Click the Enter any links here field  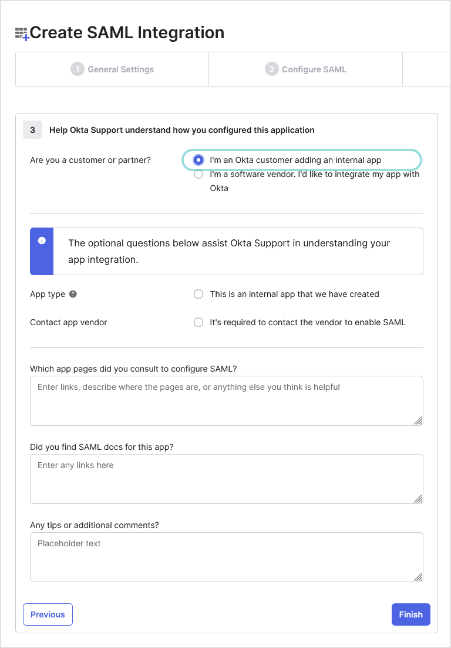pyautogui.click(x=226, y=478)
